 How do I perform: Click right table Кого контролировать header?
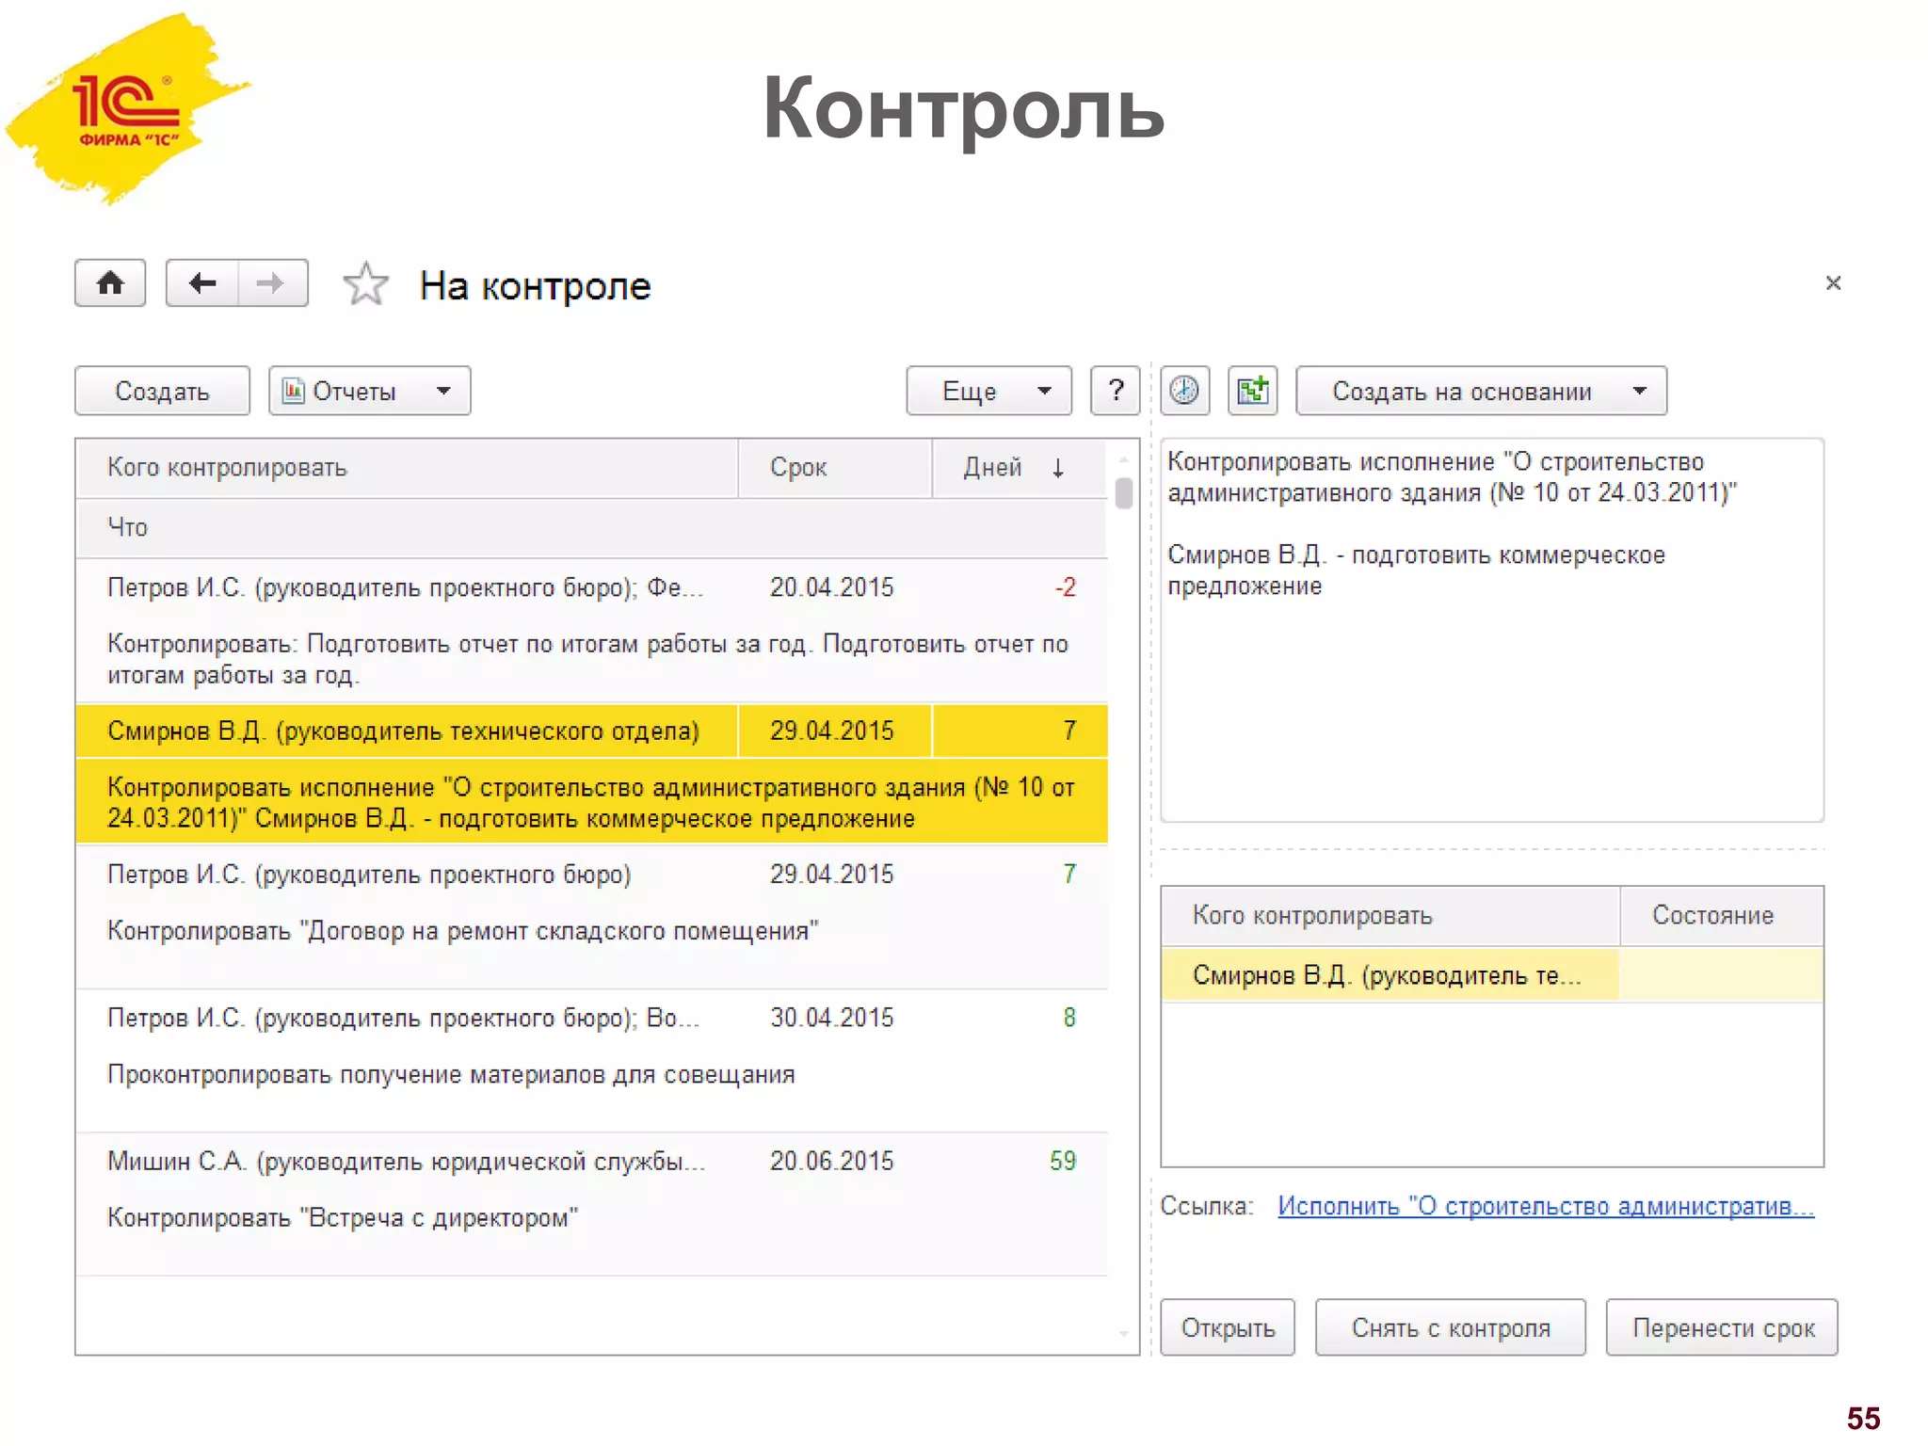[1390, 916]
